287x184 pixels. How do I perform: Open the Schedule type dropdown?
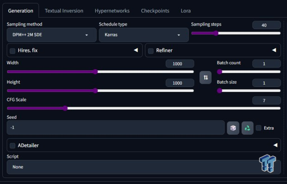[143, 35]
